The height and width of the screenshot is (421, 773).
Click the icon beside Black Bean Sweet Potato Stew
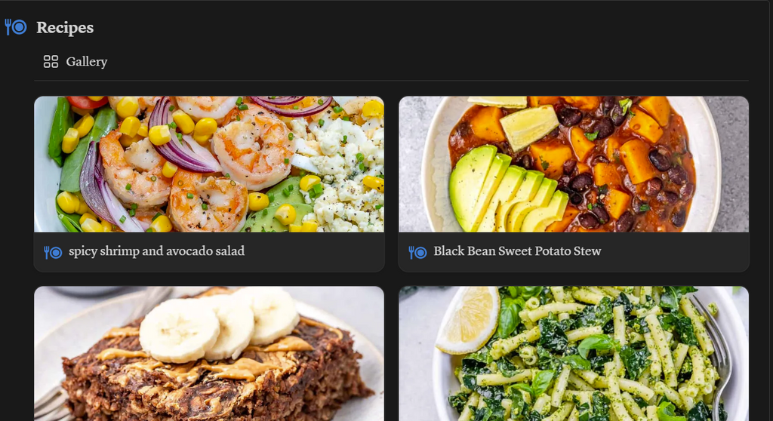point(417,253)
